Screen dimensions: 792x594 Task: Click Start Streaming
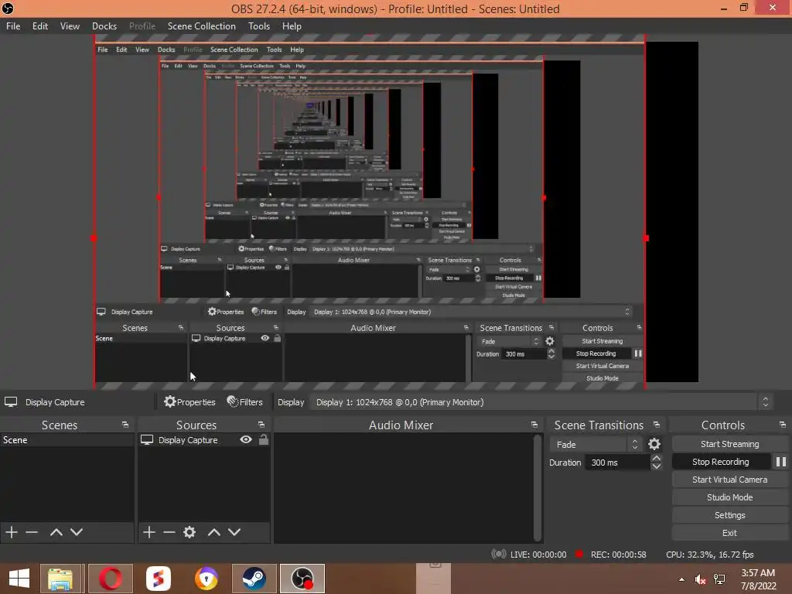730,444
